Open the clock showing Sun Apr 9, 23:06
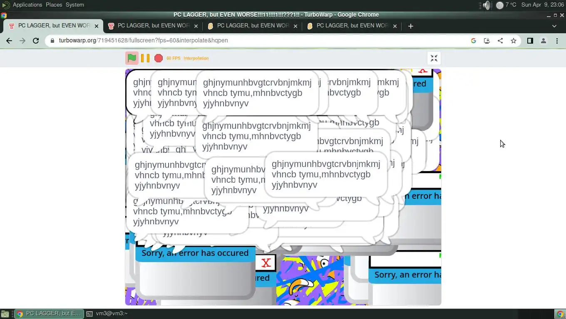 pos(542,5)
